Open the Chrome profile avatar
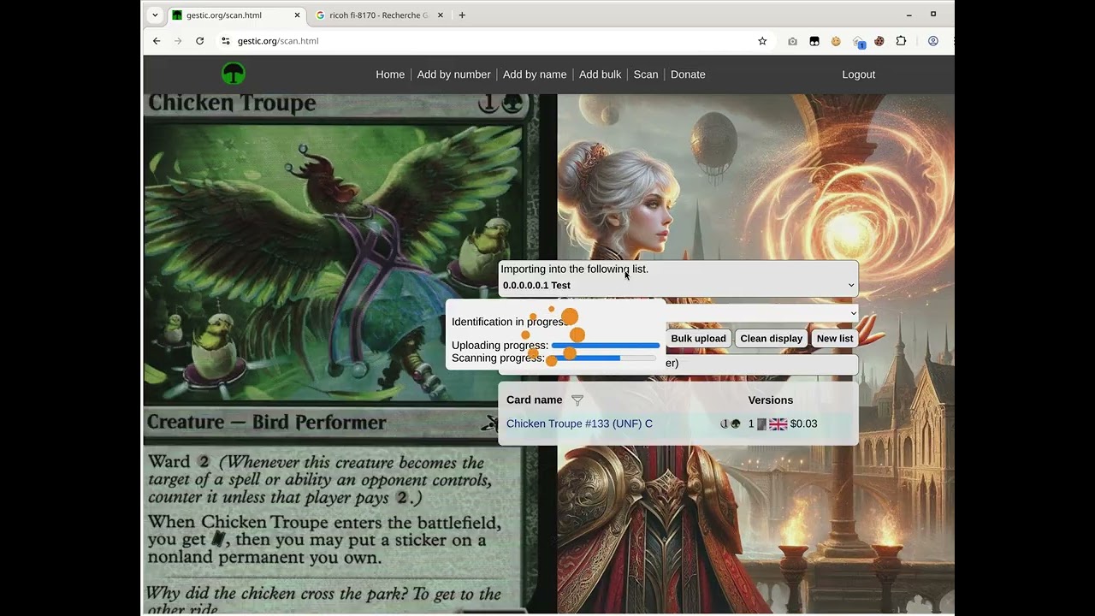This screenshot has height=616, width=1095. (x=933, y=41)
